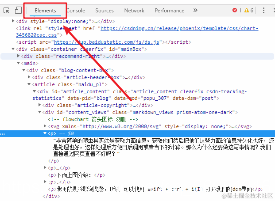Activate the inspect element picker icon
The image size is (275, 201).
click(7, 10)
